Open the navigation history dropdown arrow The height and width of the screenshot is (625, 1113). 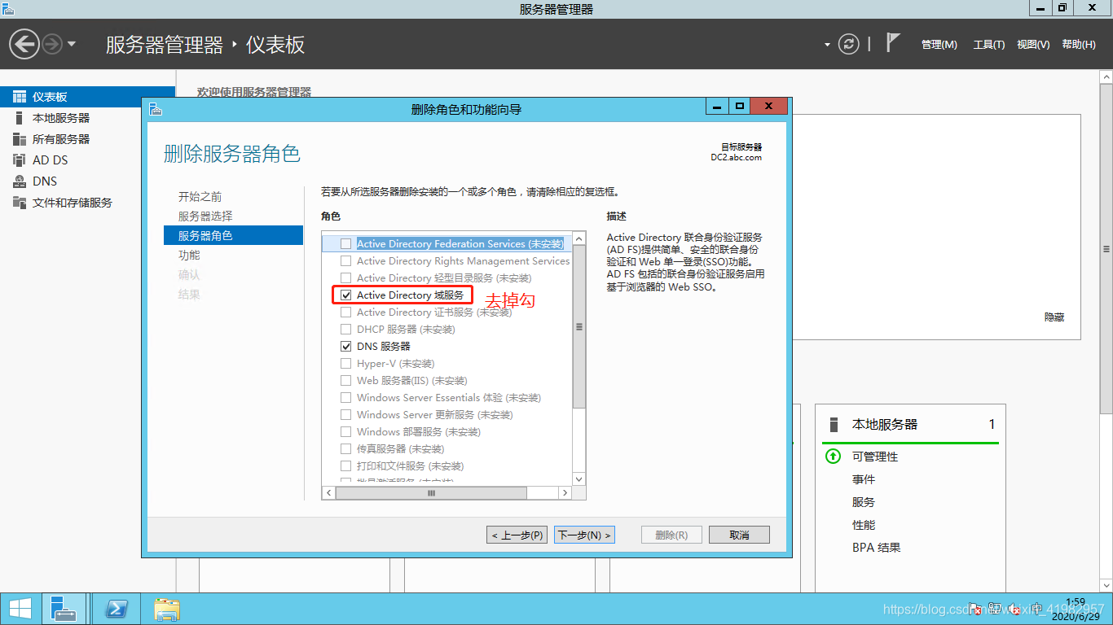pos(72,44)
